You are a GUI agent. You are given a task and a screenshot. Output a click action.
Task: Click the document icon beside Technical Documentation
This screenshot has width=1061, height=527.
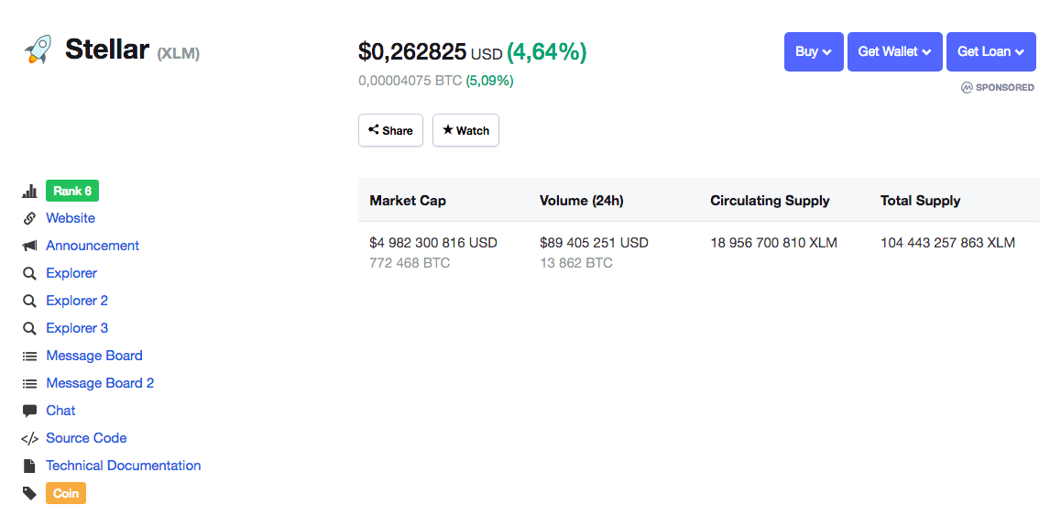coord(29,467)
